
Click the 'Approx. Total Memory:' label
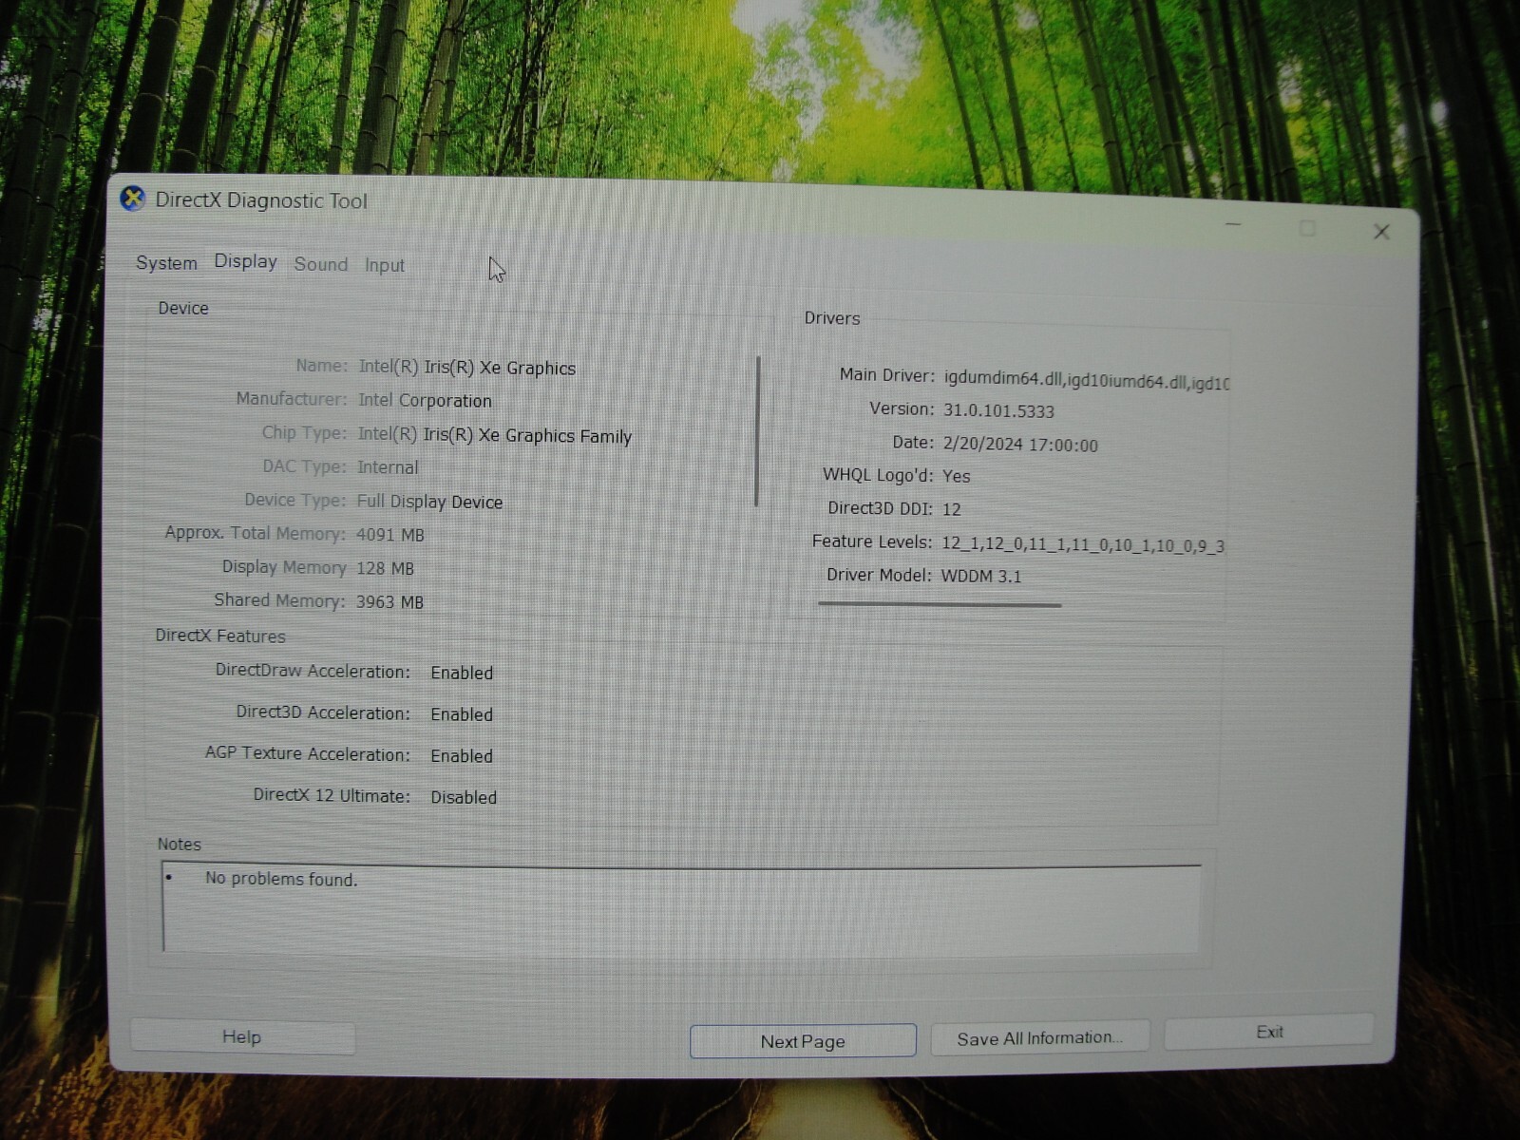(255, 533)
